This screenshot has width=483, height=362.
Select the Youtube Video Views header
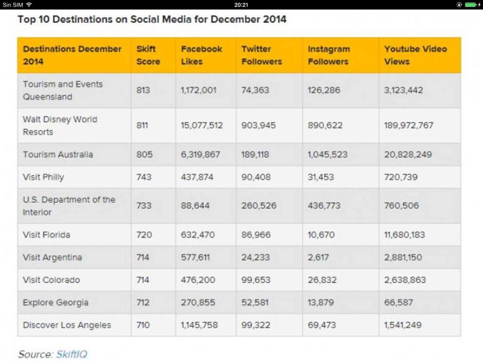click(x=415, y=55)
